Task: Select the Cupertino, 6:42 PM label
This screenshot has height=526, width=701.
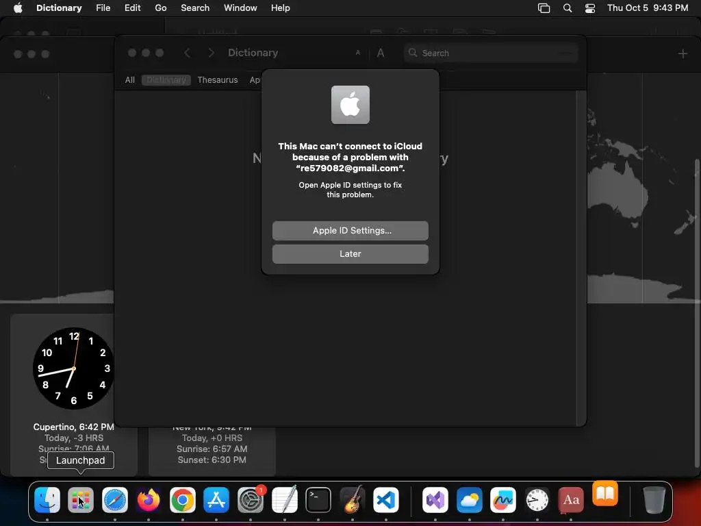Action: (x=73, y=427)
